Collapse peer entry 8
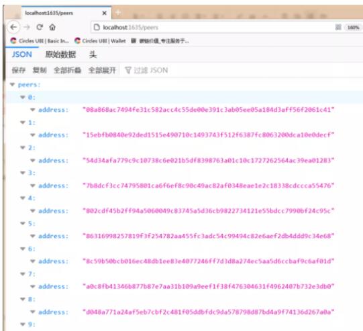 coord(23,300)
